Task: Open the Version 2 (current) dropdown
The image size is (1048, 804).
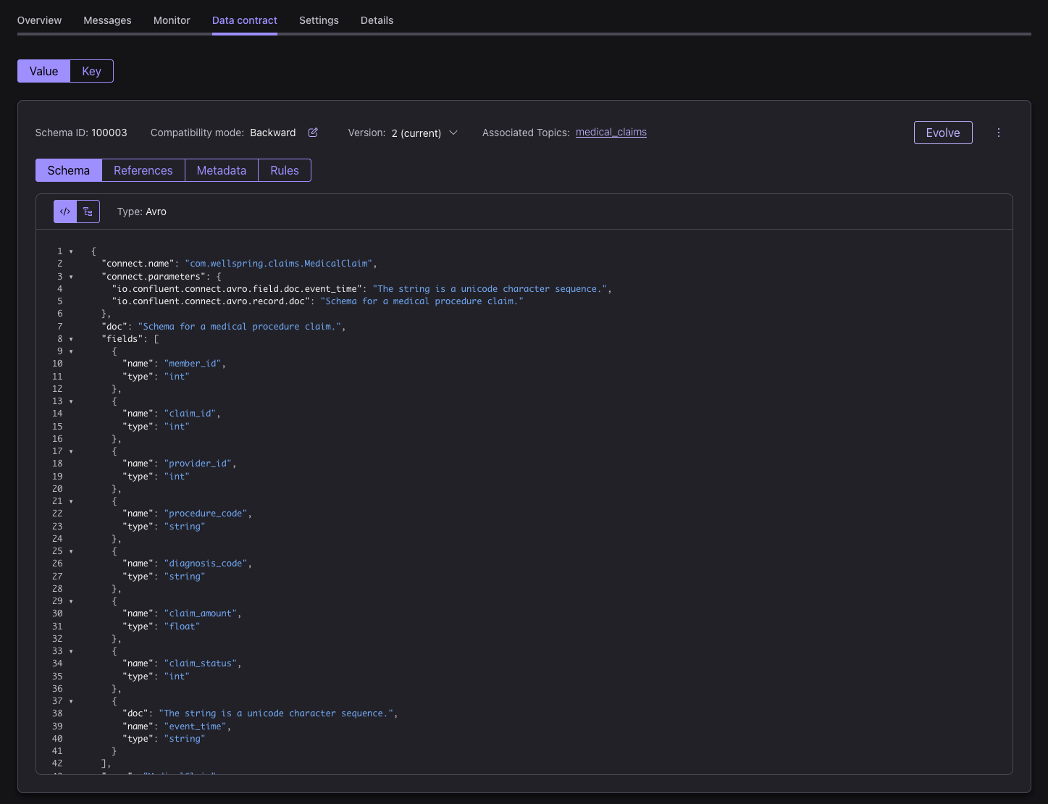Action: [x=424, y=133]
